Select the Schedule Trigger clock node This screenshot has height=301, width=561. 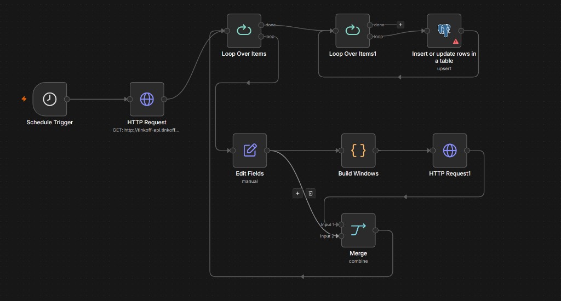50,99
